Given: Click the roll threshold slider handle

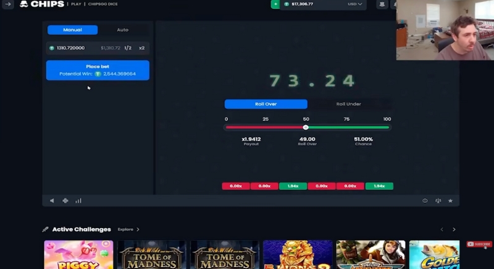Looking at the screenshot, I should [x=306, y=127].
